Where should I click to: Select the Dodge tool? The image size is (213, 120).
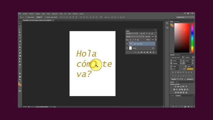[20, 62]
